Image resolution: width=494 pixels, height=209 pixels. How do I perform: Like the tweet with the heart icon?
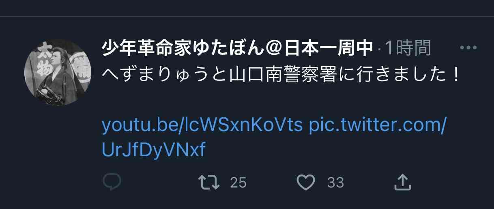(306, 183)
